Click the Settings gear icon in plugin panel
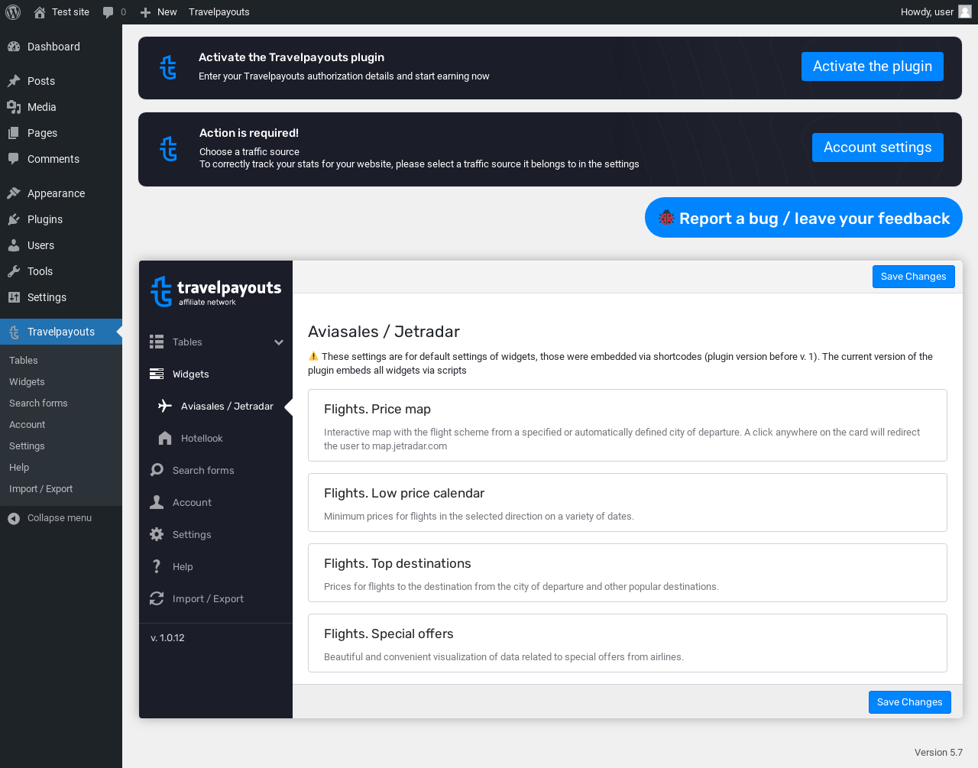The image size is (978, 768). tap(157, 534)
